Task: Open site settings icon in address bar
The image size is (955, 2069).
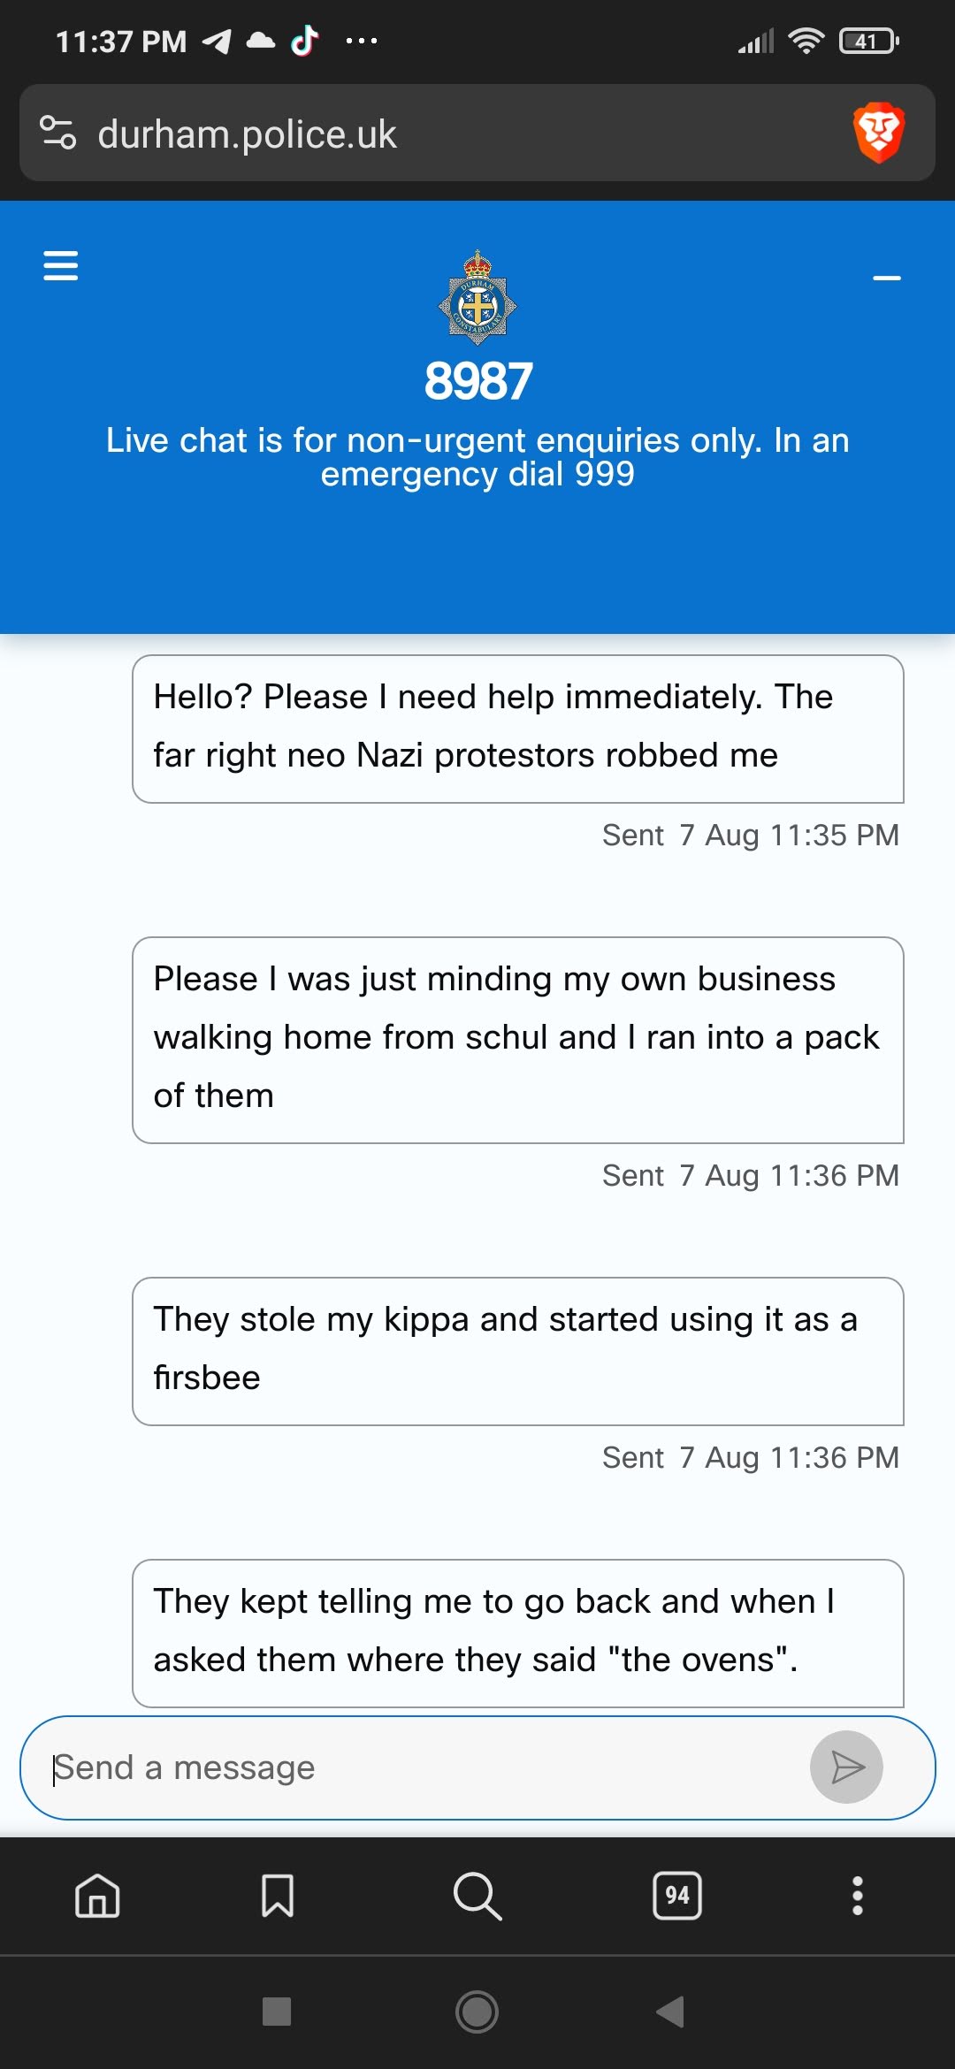Action: (58, 134)
